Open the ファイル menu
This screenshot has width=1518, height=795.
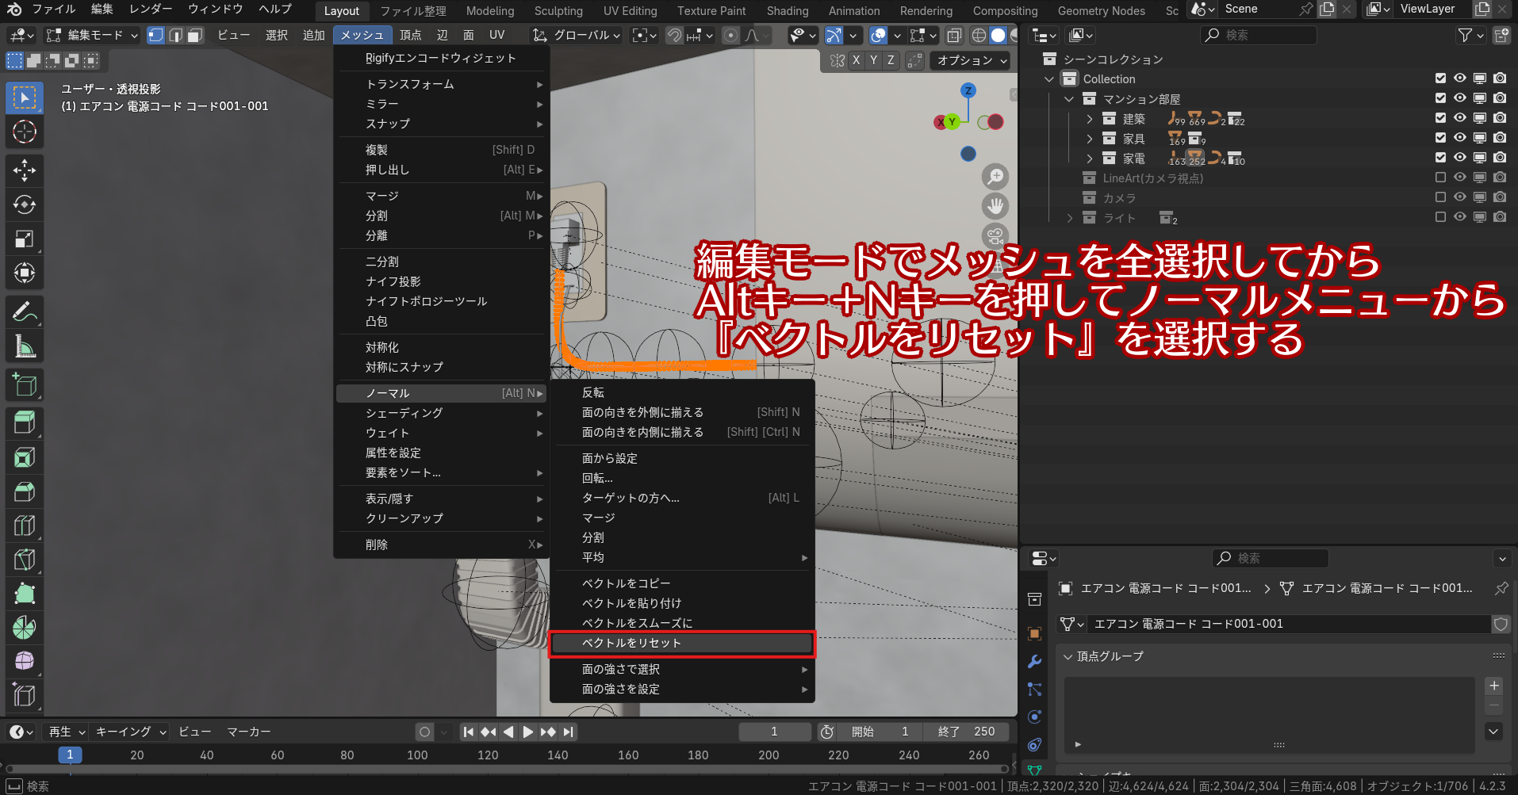tap(53, 10)
